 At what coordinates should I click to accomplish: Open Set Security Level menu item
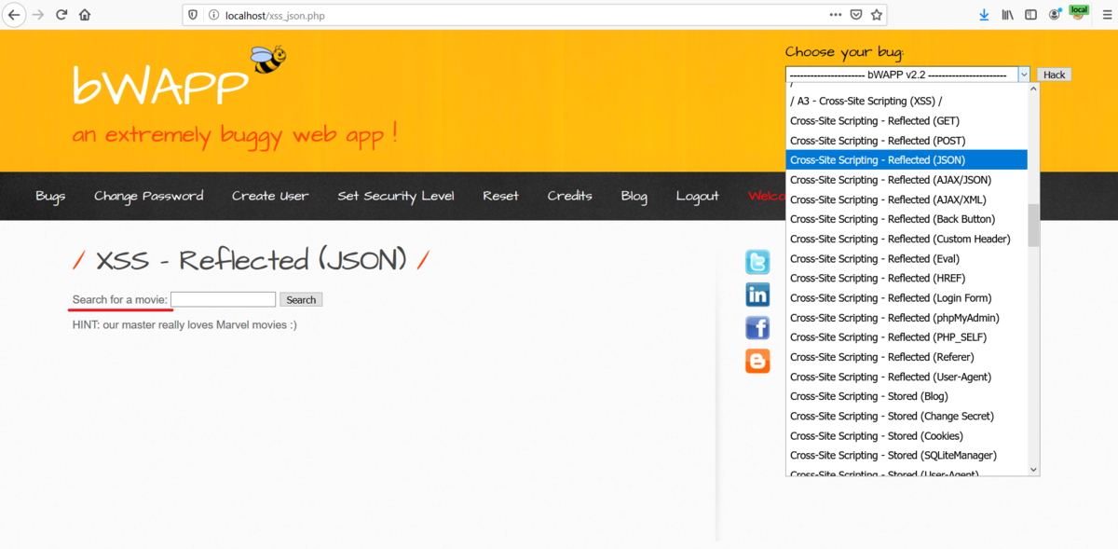[396, 196]
